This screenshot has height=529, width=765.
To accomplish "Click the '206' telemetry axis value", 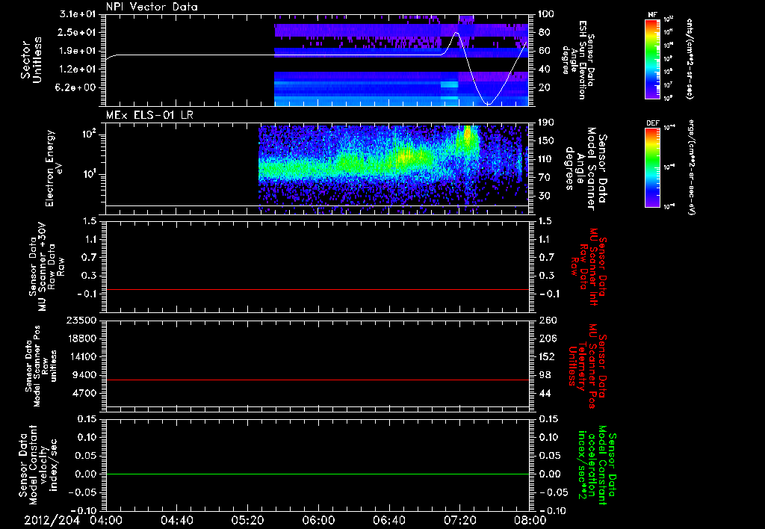I will 546,338.
